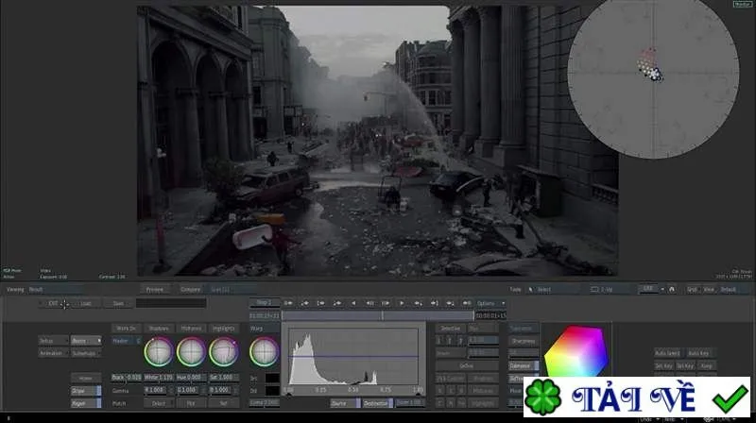This screenshot has width=756, height=423.
Task: Click the play backward transport arrow
Action: 353,303
